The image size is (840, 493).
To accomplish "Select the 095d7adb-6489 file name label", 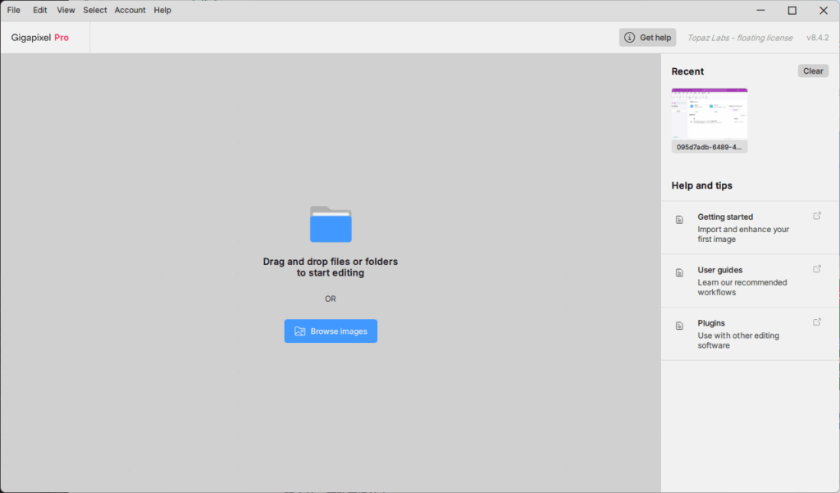I will point(709,148).
